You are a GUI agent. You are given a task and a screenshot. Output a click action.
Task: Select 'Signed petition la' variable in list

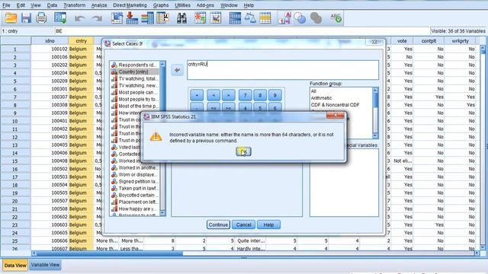[135, 181]
